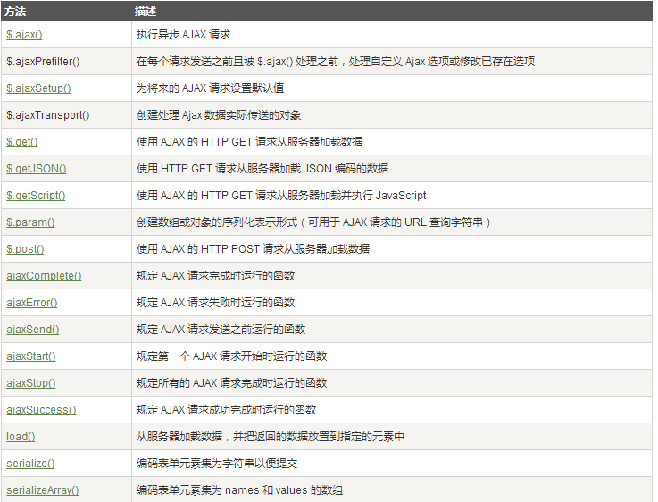Click the 方法 column header

[x=15, y=11]
